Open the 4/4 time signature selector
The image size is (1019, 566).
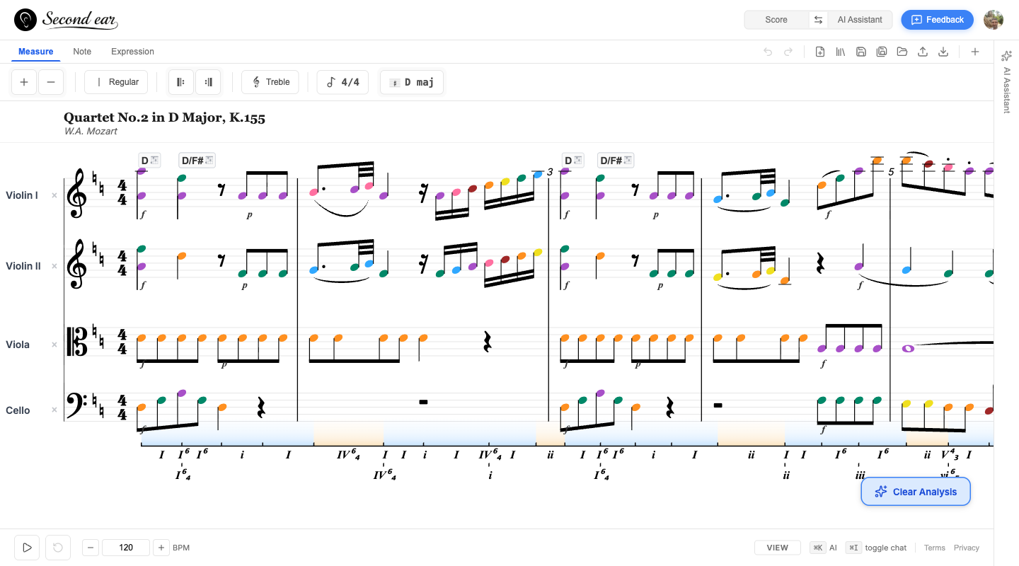tap(342, 82)
